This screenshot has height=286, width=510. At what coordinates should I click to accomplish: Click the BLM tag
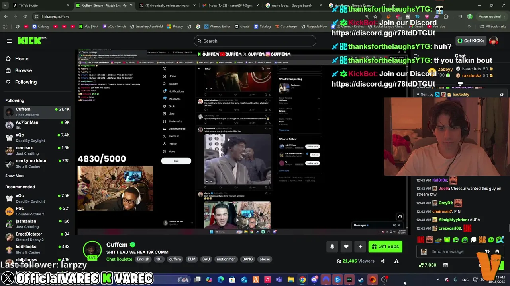(x=192, y=259)
